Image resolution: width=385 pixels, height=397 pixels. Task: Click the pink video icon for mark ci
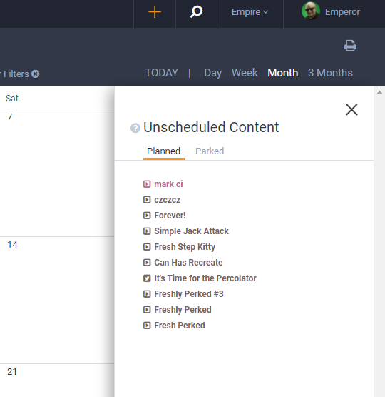[x=147, y=184]
